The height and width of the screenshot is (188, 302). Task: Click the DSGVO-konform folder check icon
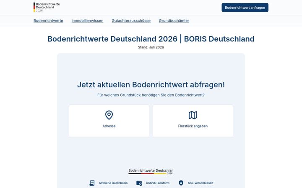tap(139, 183)
